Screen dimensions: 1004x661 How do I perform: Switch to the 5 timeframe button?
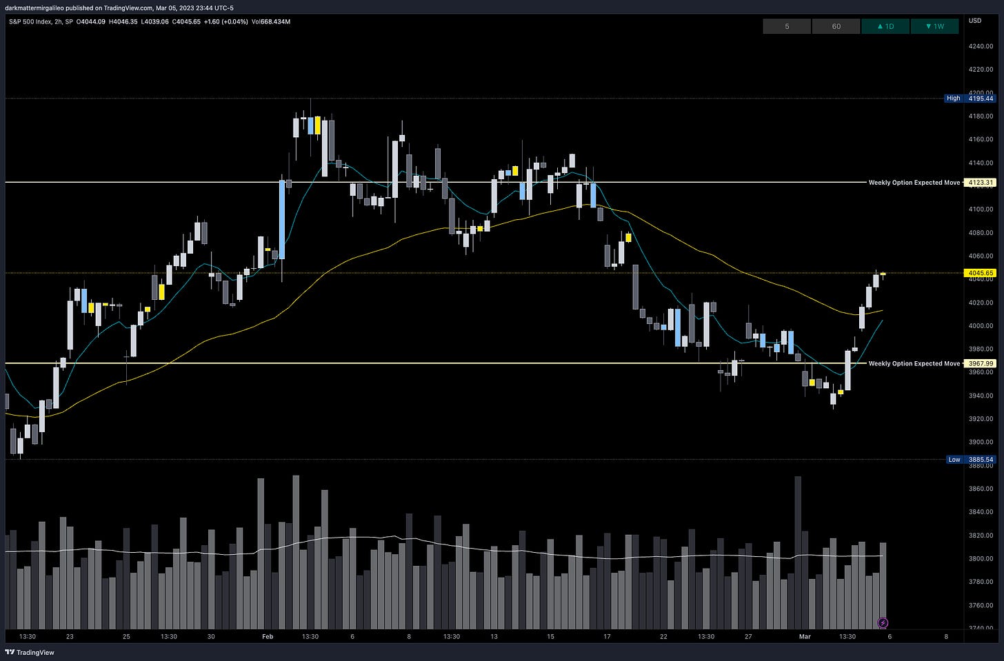tap(787, 26)
